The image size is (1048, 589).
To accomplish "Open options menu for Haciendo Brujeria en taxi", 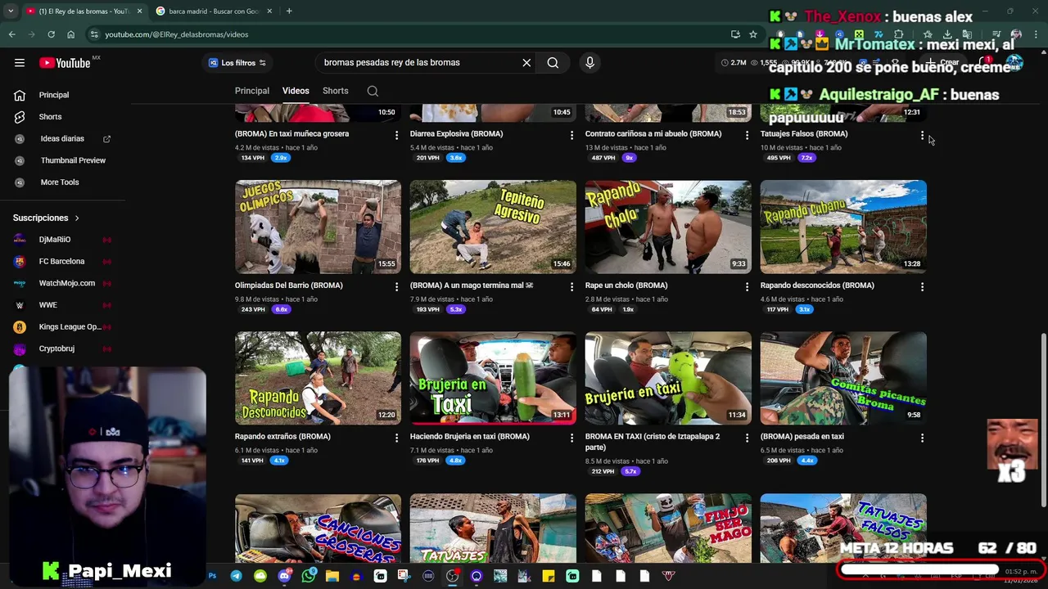I will tap(571, 438).
